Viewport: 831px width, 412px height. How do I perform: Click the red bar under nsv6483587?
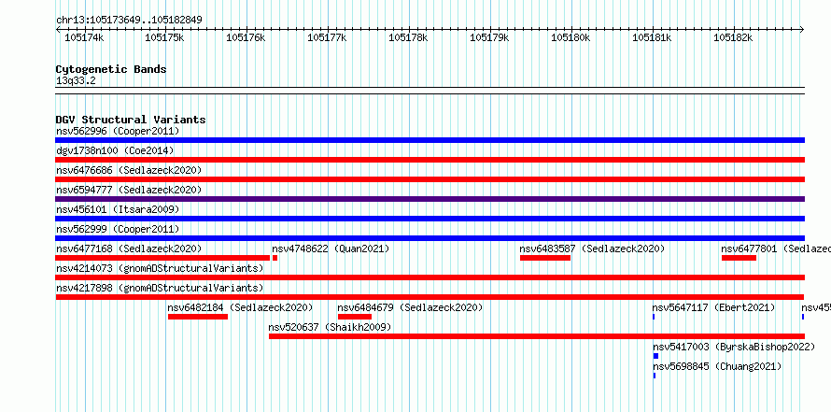tap(545, 258)
